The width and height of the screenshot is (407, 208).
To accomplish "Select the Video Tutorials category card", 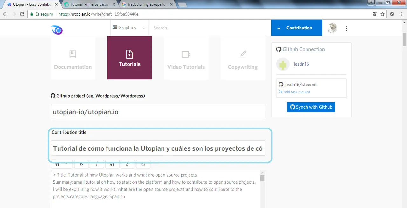I will [186, 58].
